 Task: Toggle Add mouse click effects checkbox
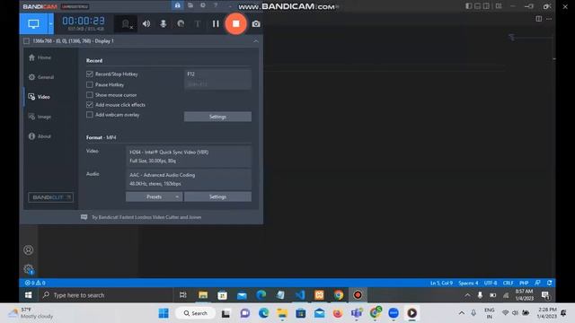tap(90, 105)
